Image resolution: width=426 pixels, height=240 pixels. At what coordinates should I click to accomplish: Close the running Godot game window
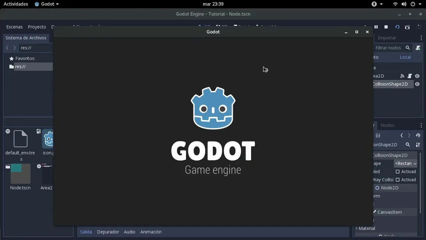(367, 32)
